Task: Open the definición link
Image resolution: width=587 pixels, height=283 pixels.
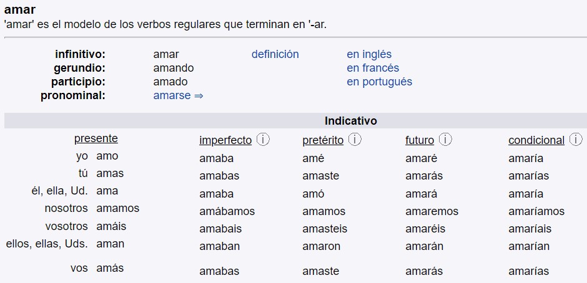Action: click(x=275, y=54)
